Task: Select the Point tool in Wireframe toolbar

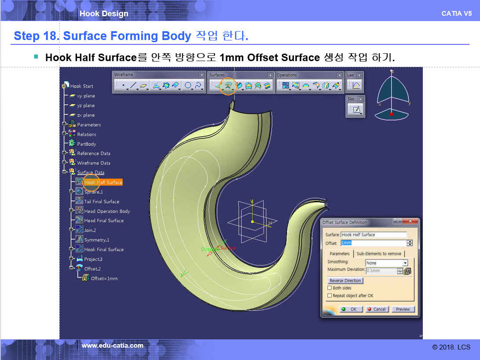Action: point(123,86)
